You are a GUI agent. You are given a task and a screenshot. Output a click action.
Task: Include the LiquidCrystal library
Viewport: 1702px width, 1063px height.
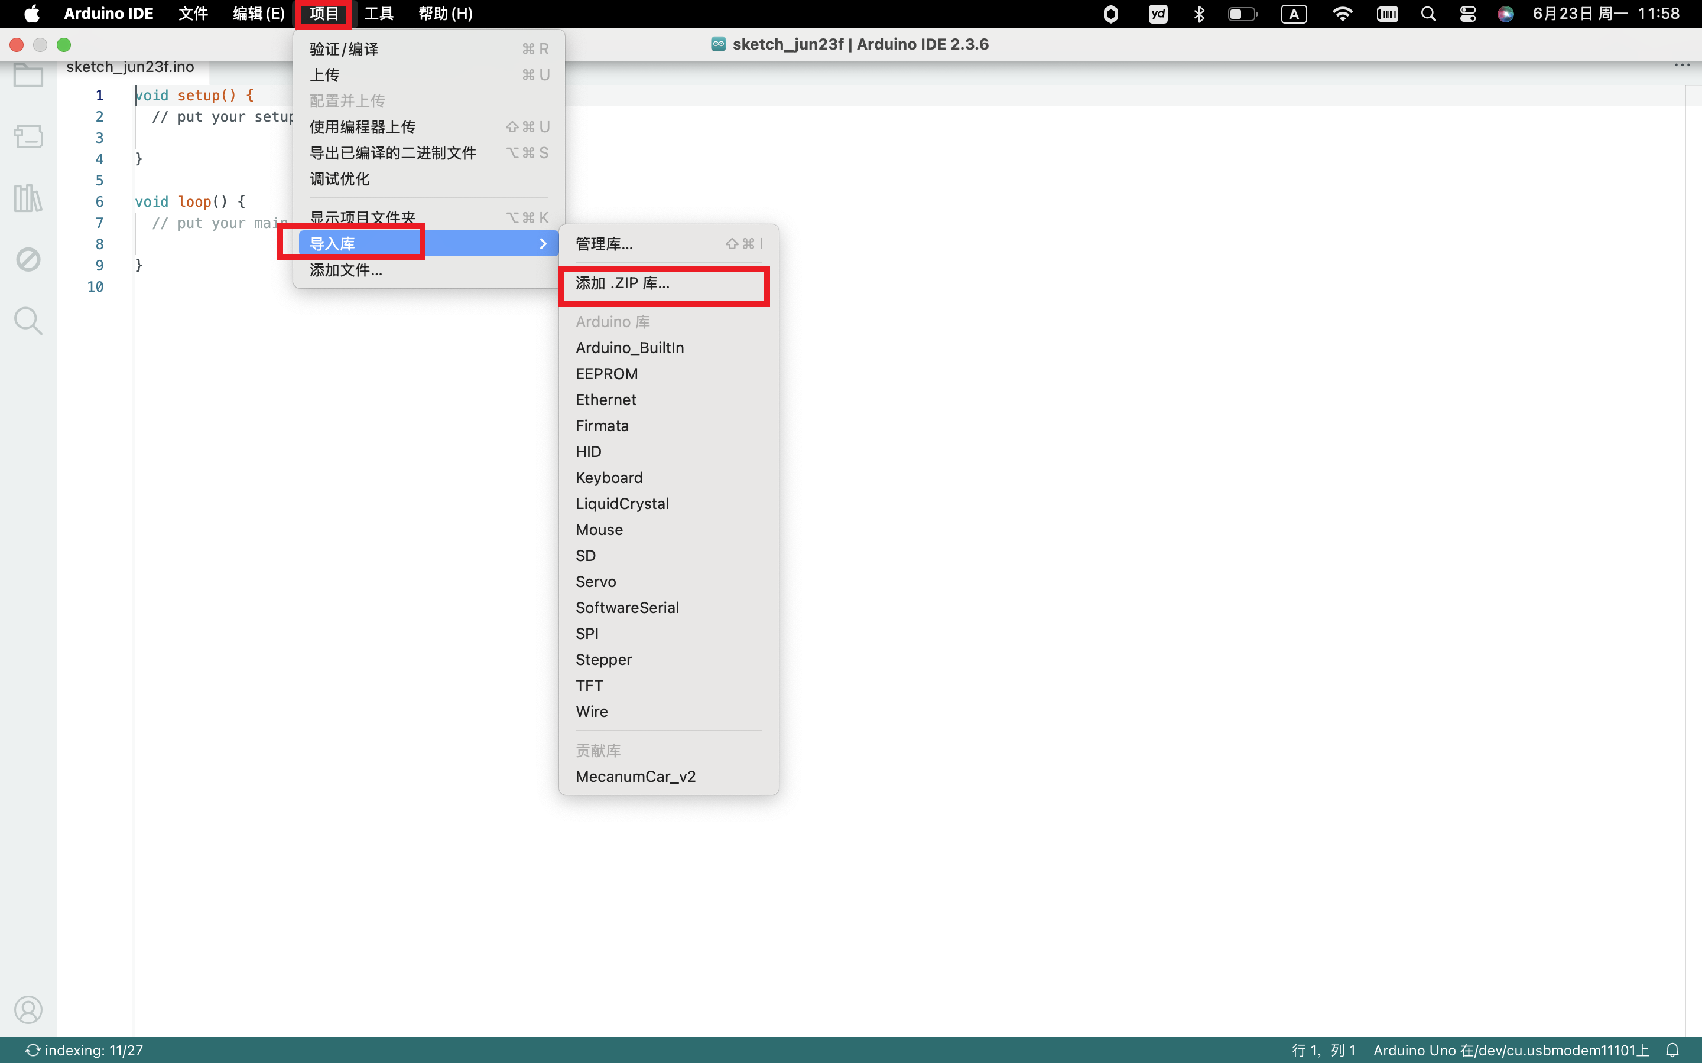(x=668, y=503)
